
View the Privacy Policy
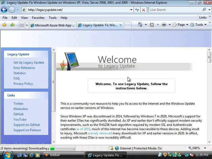(x=23, y=84)
